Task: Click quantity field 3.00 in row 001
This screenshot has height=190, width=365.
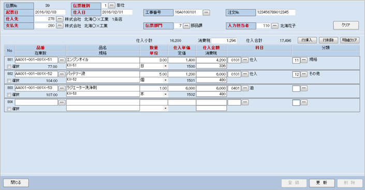Action: 154,60
